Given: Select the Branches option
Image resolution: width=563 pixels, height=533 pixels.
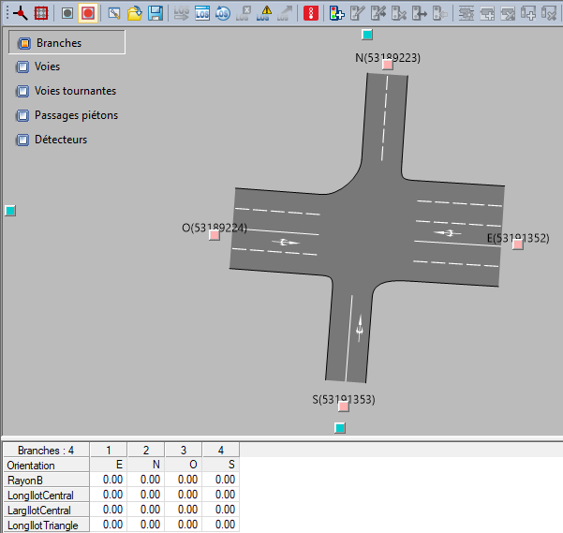Looking at the screenshot, I should click(58, 43).
